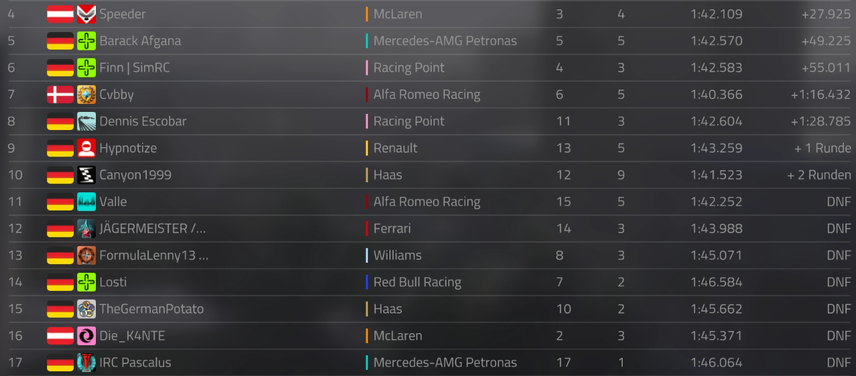Click the Williams team name
Viewport: 856px width, 376px height.
(x=398, y=255)
